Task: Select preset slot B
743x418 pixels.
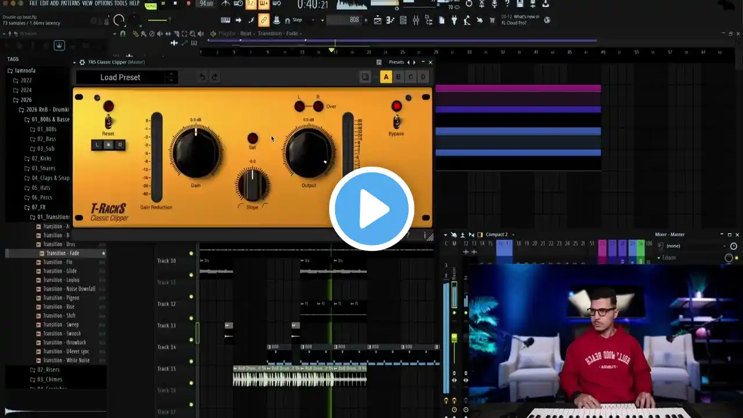Action: pyautogui.click(x=398, y=77)
